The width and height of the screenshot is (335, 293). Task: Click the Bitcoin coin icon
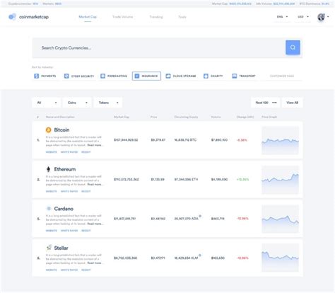48,130
